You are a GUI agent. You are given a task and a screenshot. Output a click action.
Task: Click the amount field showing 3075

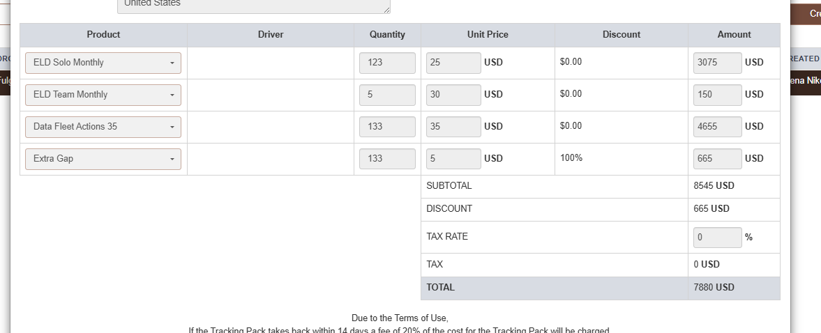[717, 63]
